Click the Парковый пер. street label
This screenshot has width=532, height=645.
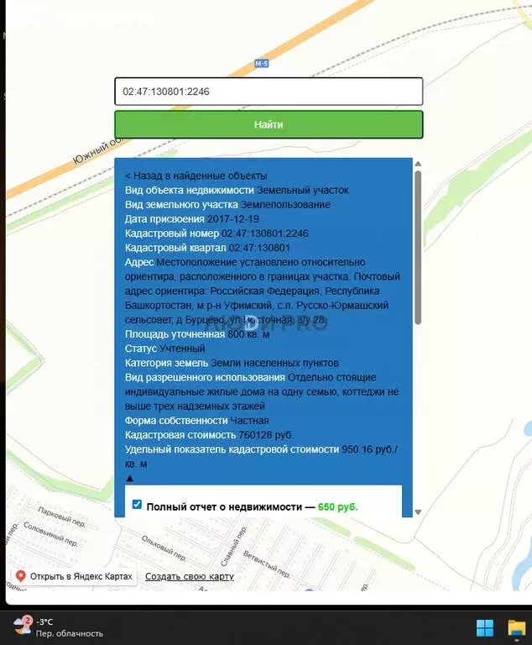59,513
